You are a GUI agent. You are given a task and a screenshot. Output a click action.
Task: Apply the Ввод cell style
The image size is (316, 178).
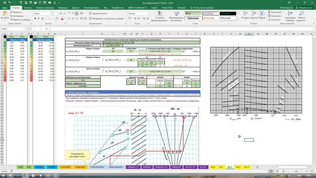193,13
